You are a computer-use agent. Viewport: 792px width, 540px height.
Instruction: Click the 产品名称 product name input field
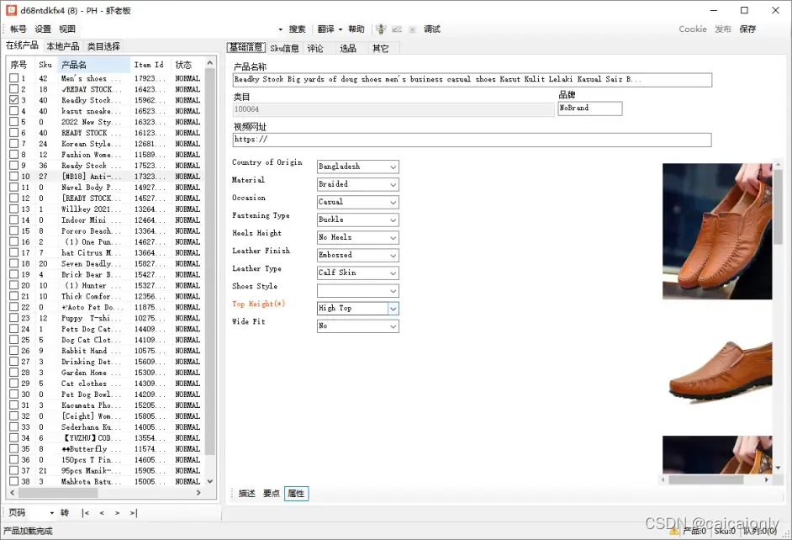(473, 80)
